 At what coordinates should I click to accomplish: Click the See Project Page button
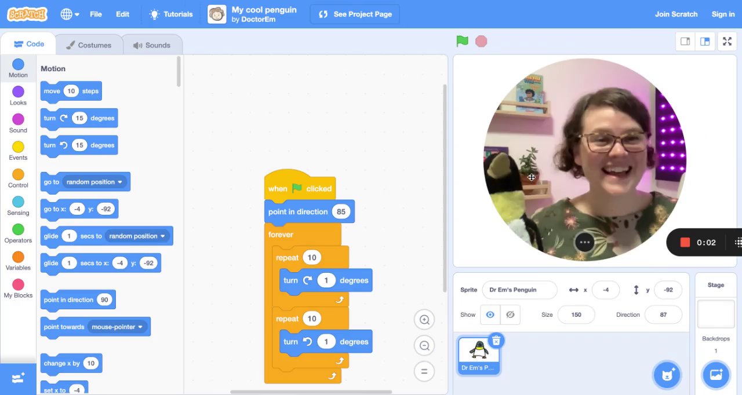[355, 14]
